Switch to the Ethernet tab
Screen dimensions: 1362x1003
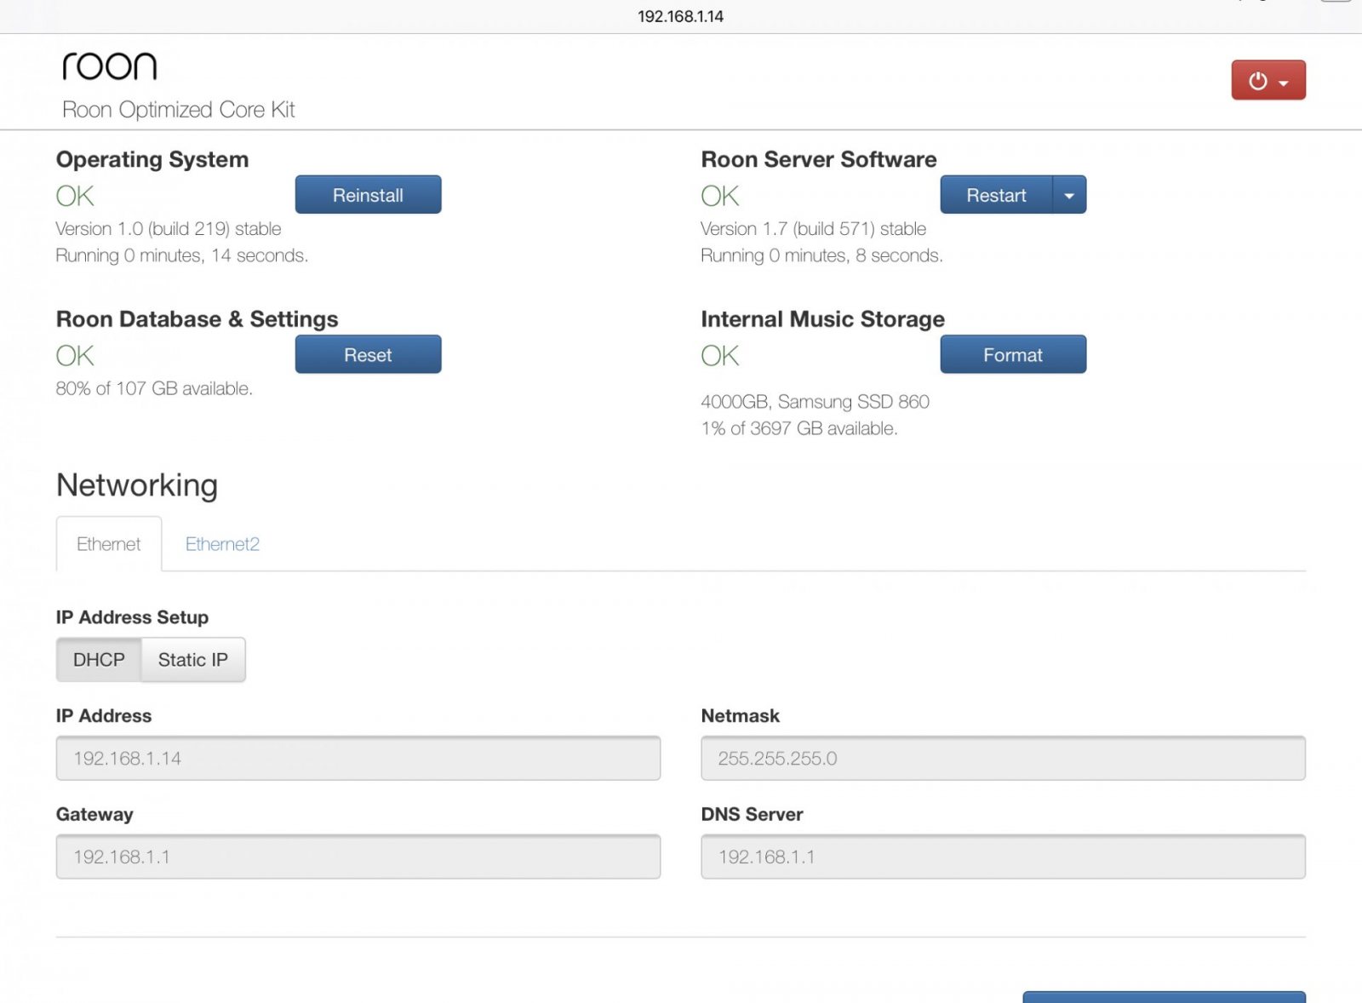point(109,544)
